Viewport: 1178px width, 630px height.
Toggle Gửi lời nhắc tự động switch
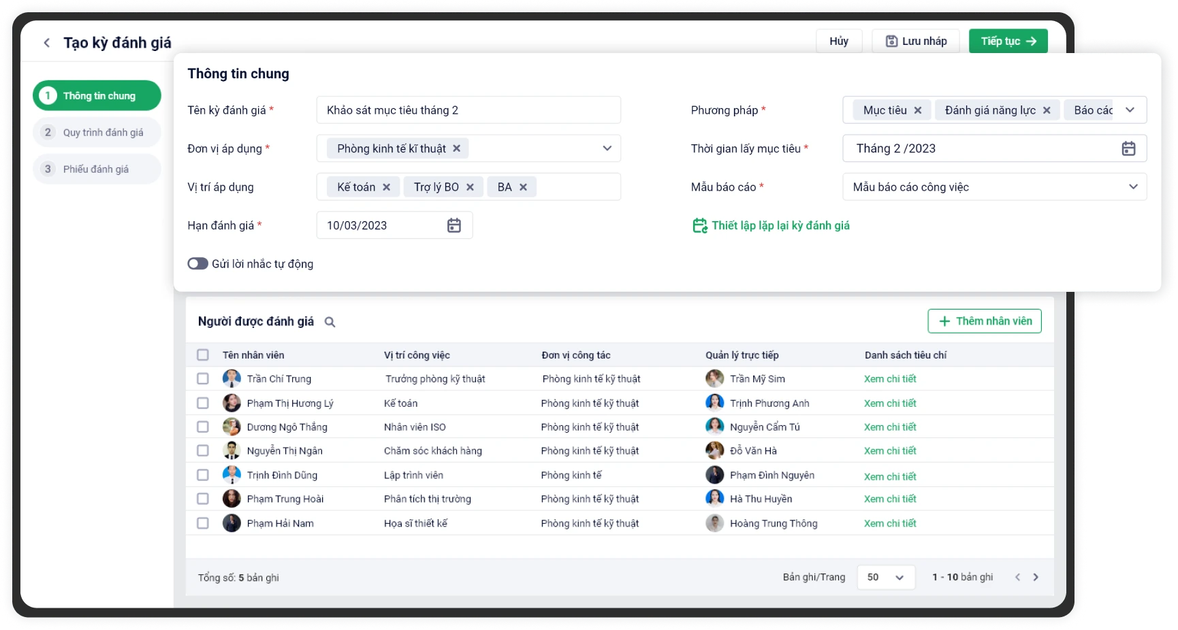pyautogui.click(x=197, y=263)
